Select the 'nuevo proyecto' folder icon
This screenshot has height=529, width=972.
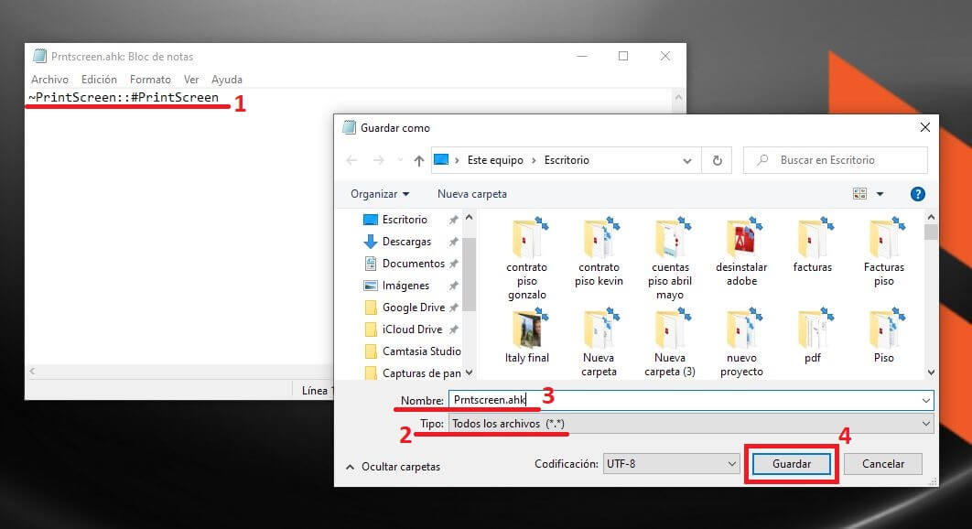click(x=742, y=328)
